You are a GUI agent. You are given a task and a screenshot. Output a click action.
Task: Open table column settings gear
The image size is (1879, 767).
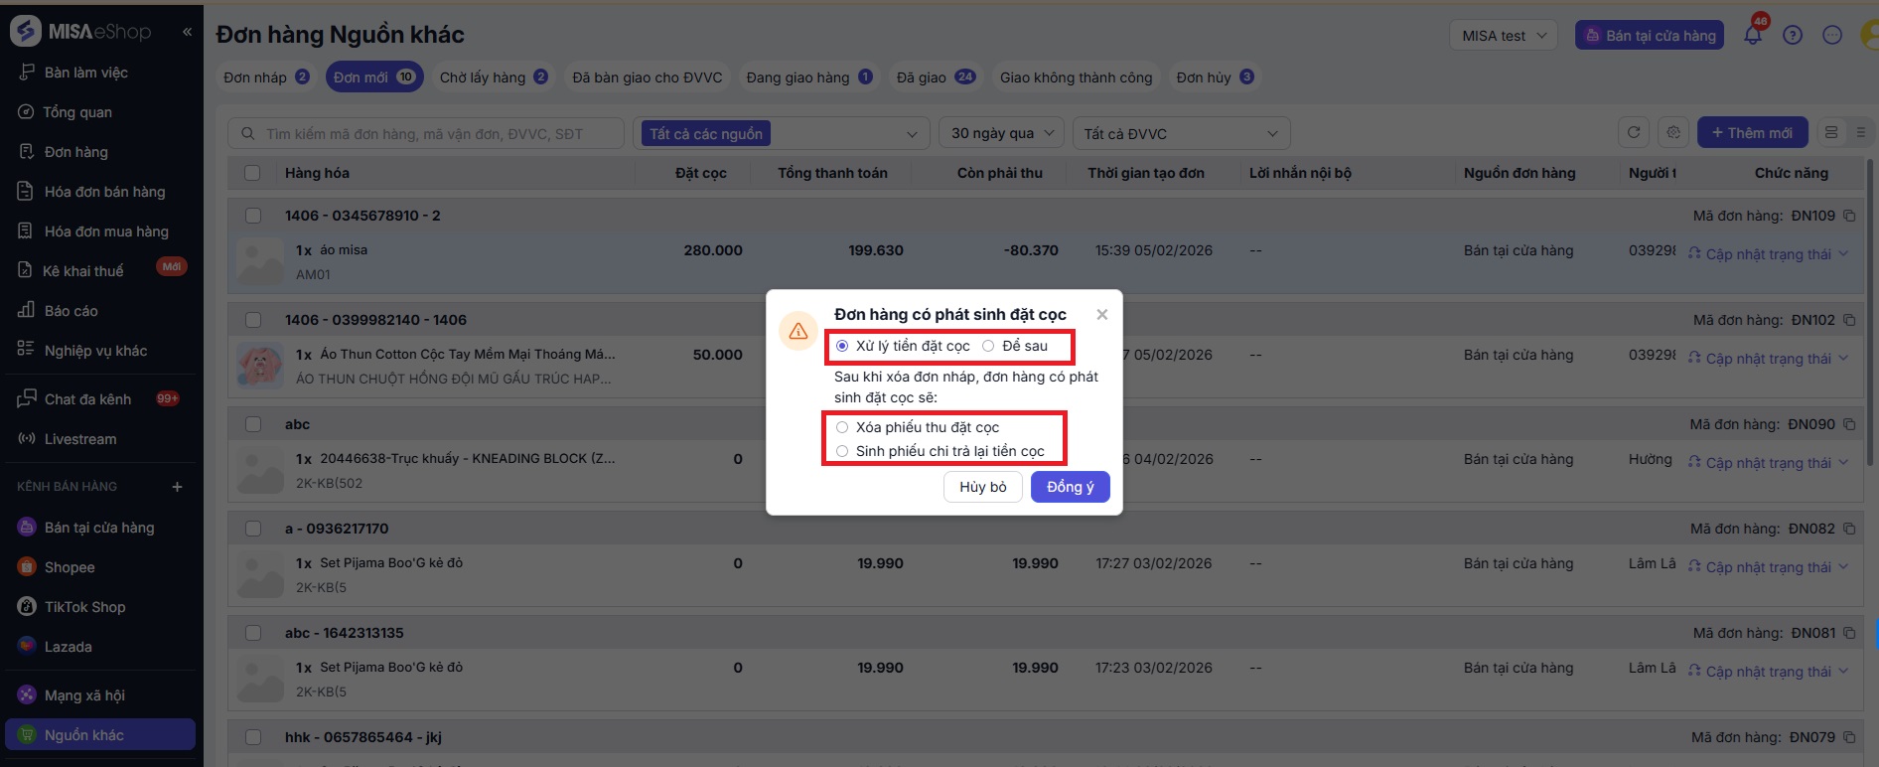(1673, 132)
